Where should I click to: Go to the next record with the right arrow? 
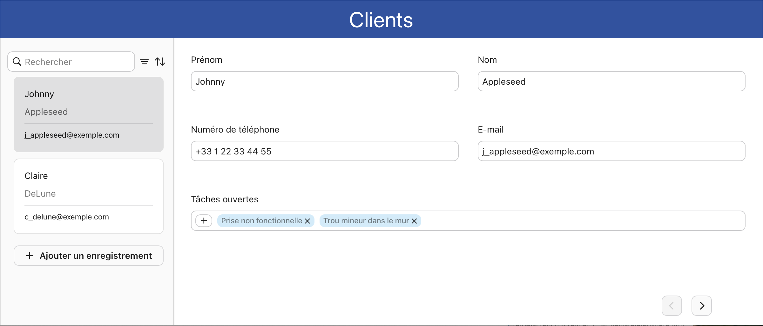[x=702, y=305]
